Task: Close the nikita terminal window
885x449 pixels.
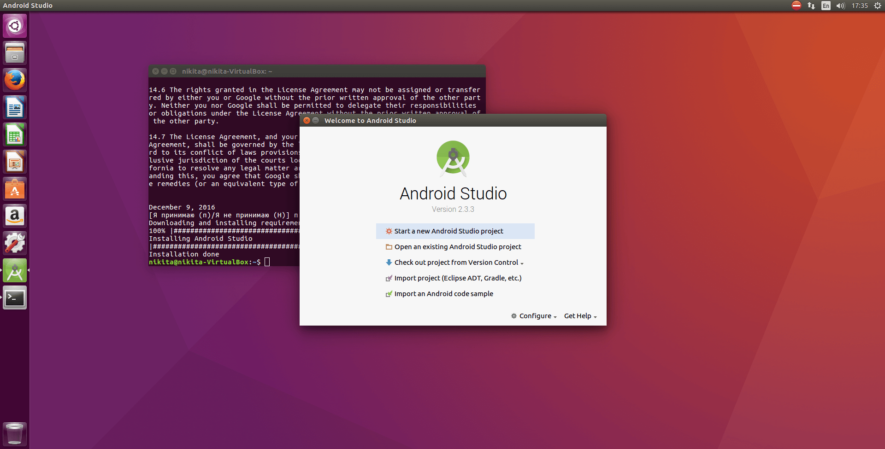Action: pyautogui.click(x=155, y=71)
